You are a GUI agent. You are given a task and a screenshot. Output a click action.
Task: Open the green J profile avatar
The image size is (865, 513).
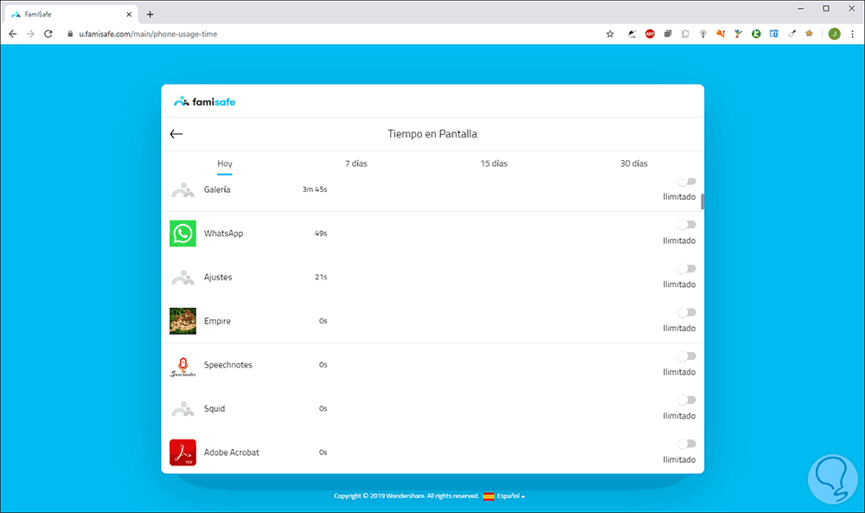click(834, 34)
